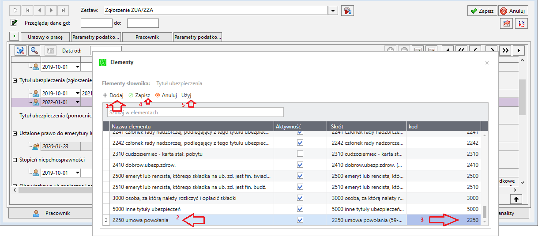Collapse the Stopień niepełnosprawności tree node
Viewport: 538px width, 237px height.
pyautogui.click(x=15, y=160)
